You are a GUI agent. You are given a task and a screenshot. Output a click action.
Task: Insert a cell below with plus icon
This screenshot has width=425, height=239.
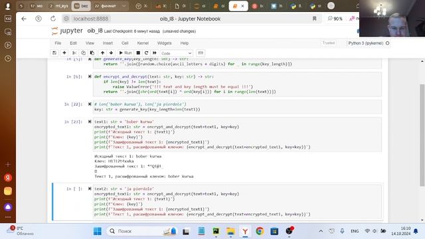point(64,53)
